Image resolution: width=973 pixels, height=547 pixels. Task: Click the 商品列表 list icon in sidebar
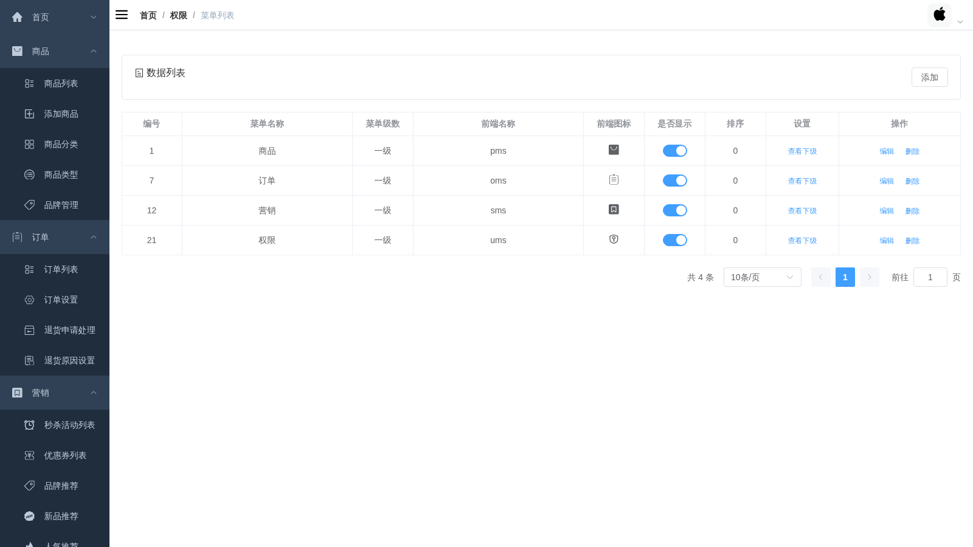29,83
